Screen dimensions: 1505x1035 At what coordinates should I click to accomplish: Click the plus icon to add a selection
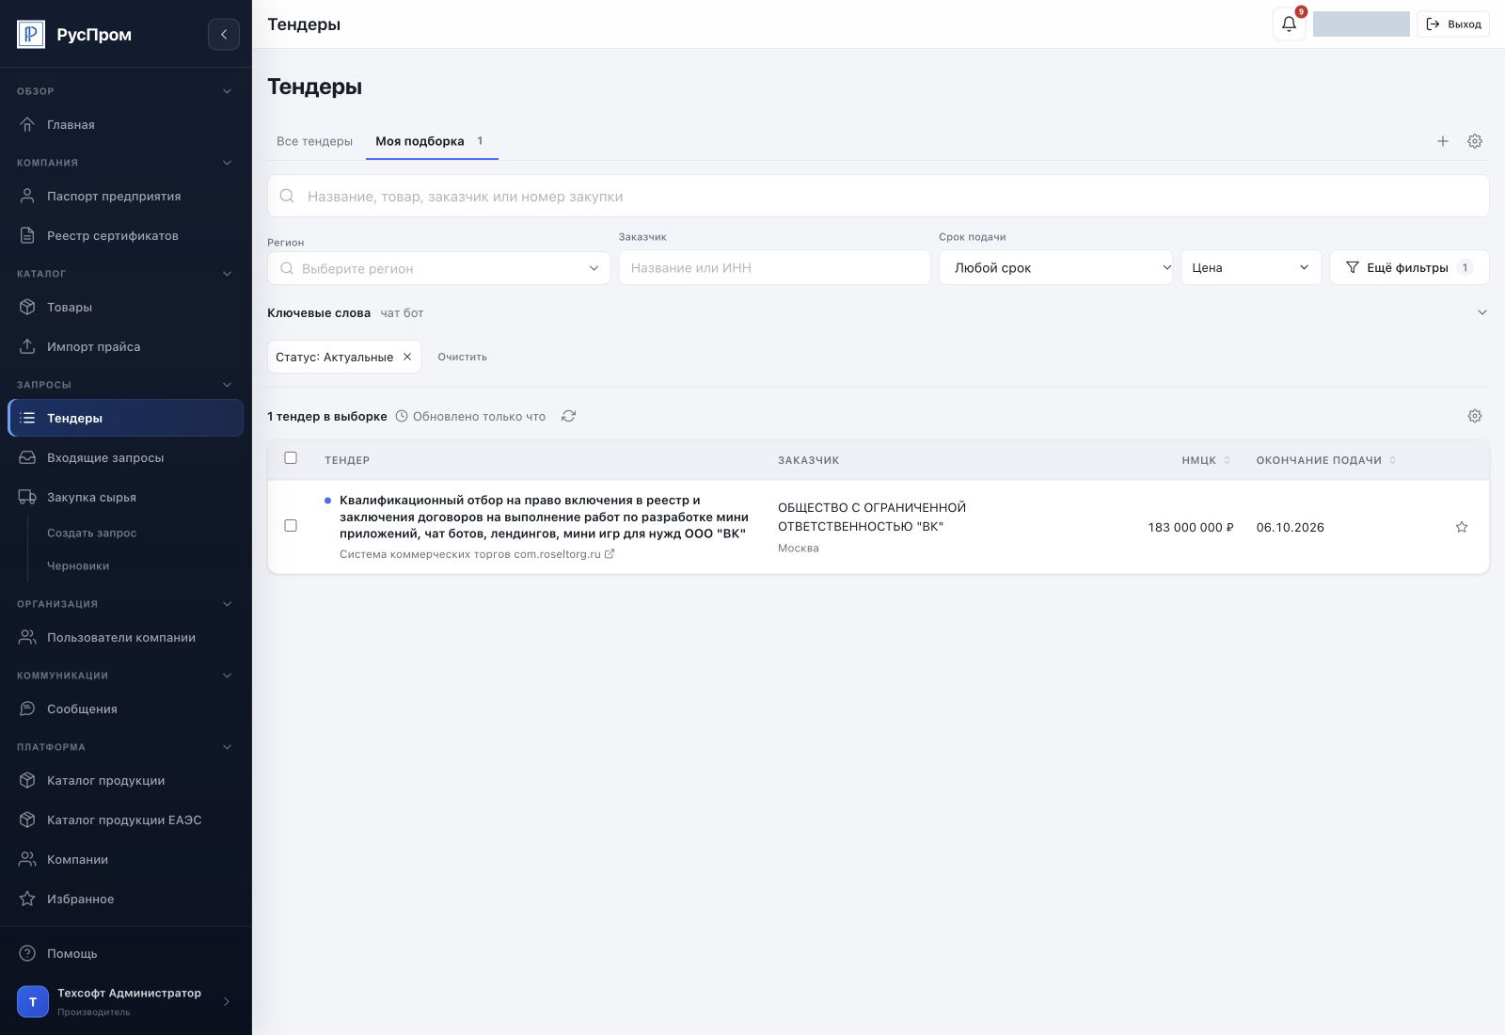pos(1443,141)
